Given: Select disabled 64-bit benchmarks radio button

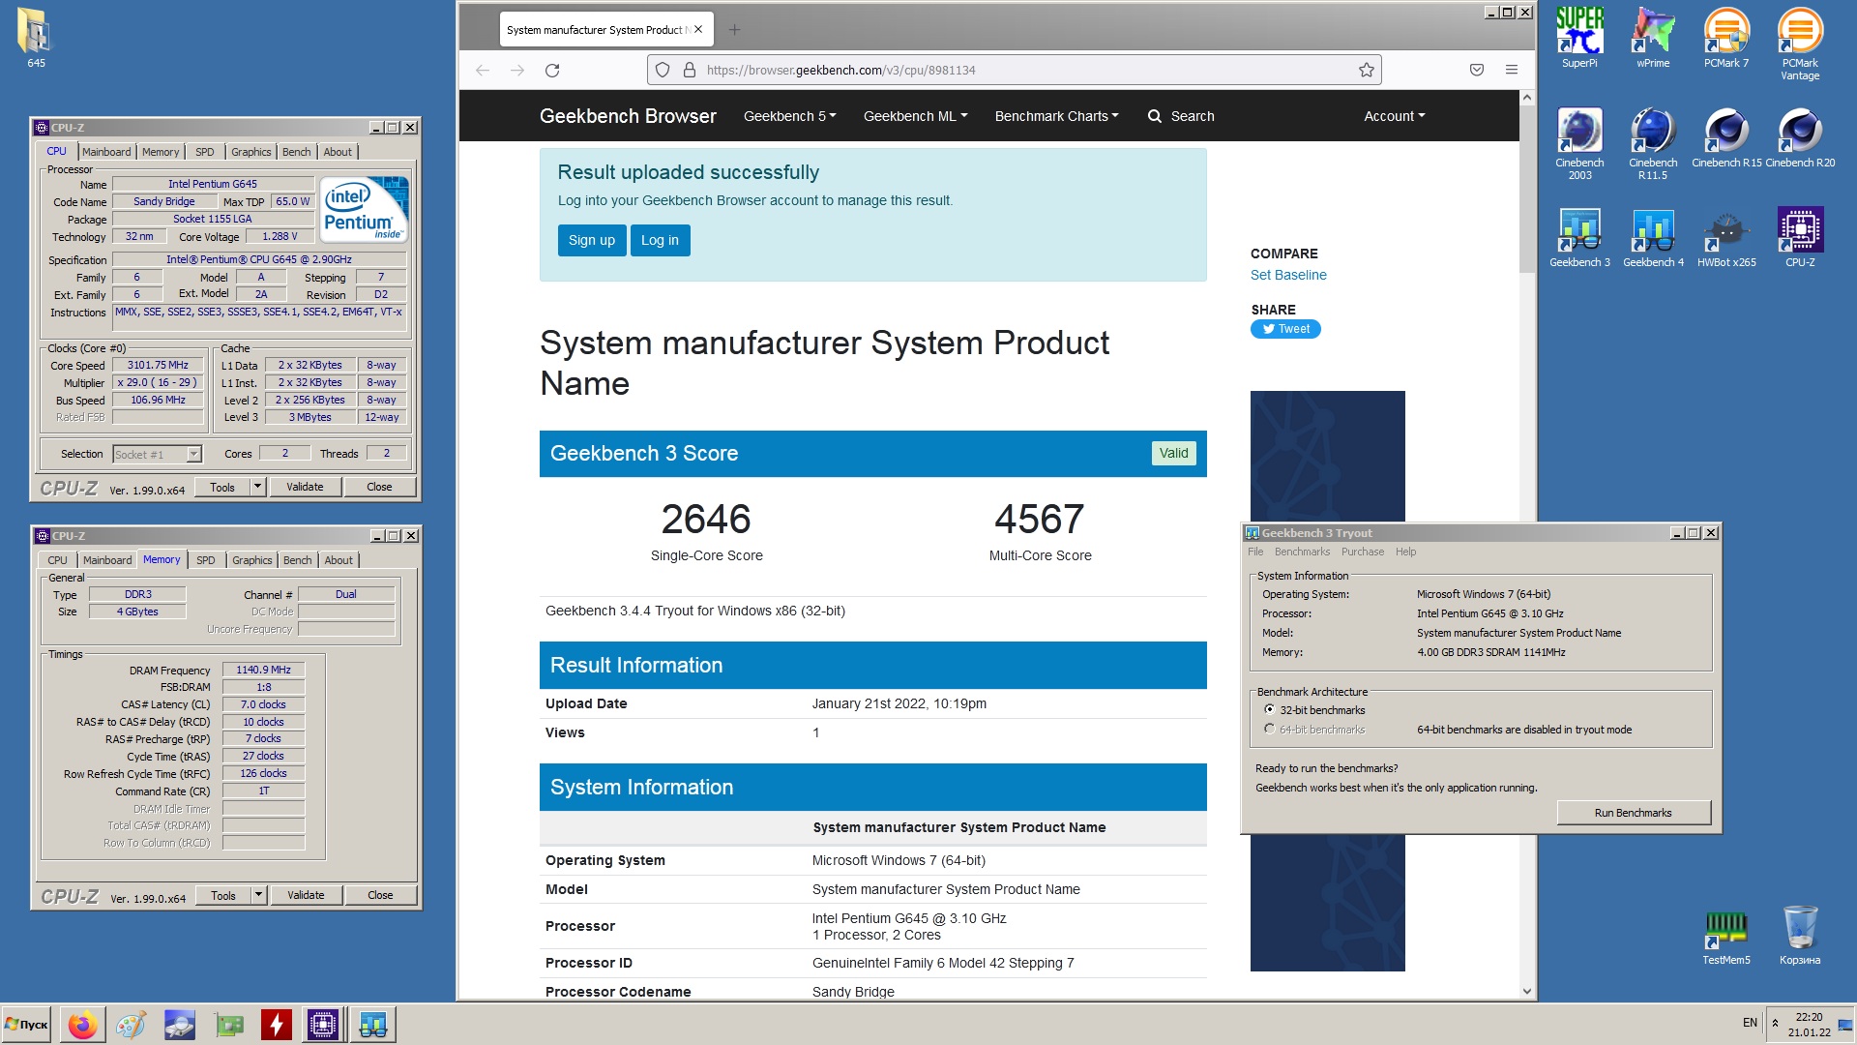Looking at the screenshot, I should (1270, 729).
